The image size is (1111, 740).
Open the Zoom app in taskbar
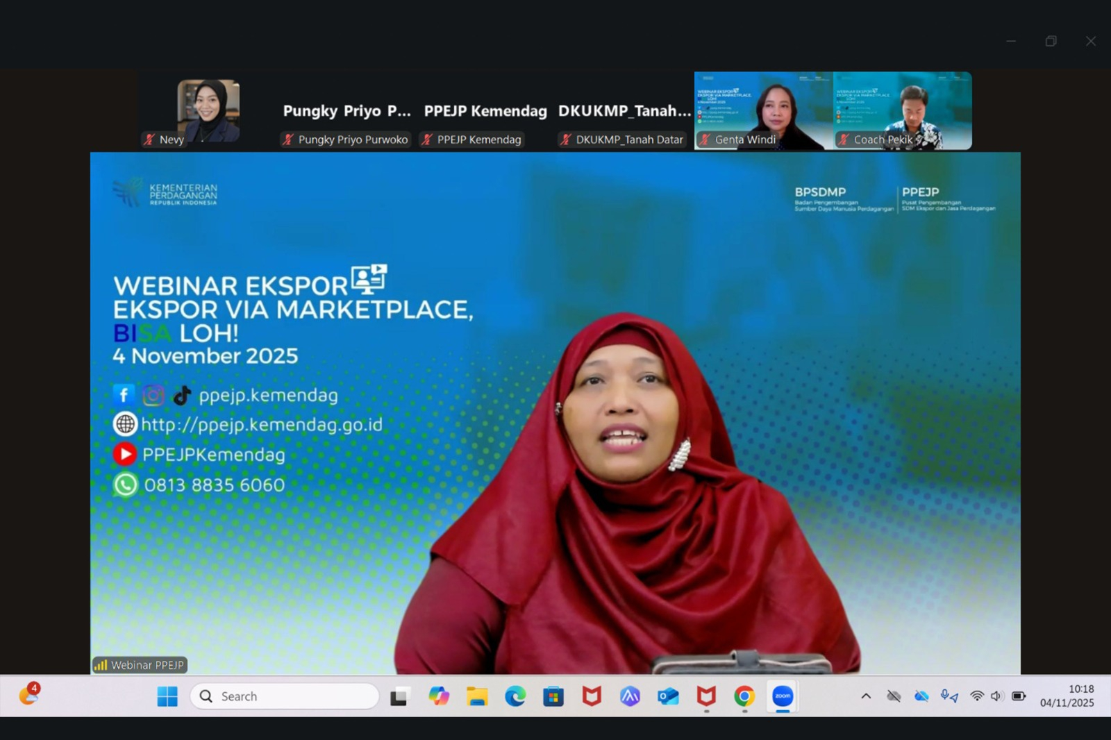[782, 696]
